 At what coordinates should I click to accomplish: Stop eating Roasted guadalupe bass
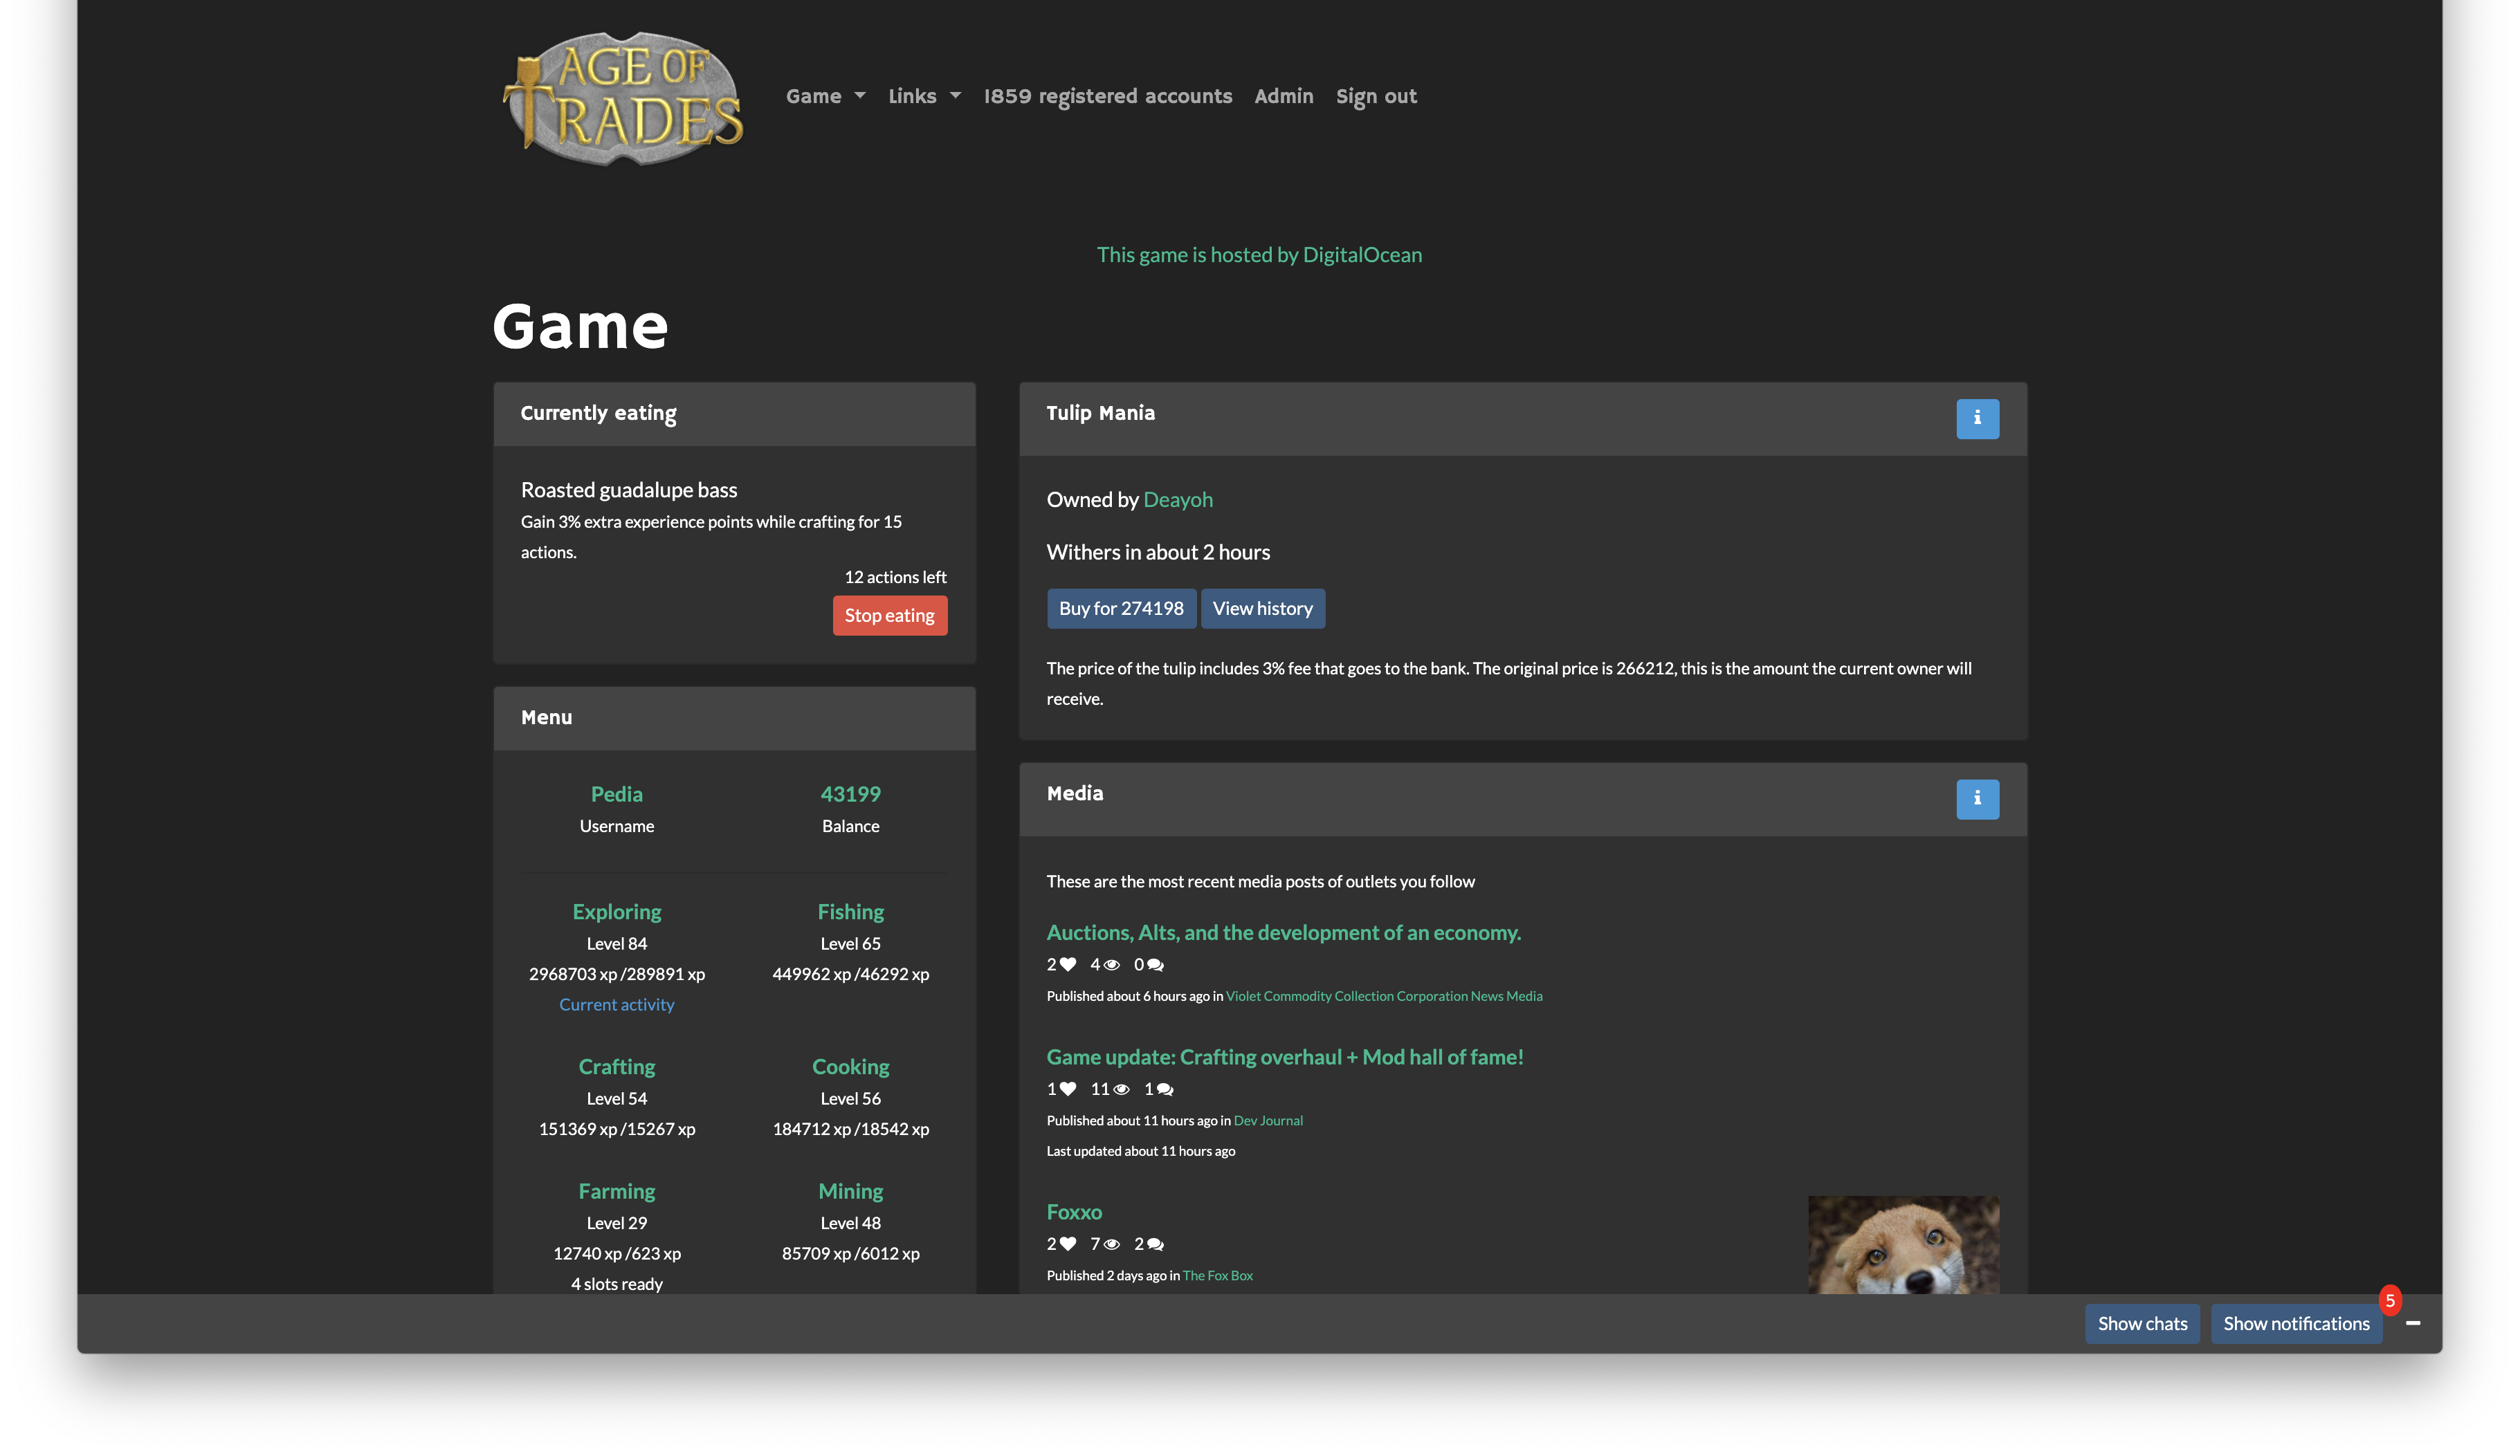[x=889, y=615]
